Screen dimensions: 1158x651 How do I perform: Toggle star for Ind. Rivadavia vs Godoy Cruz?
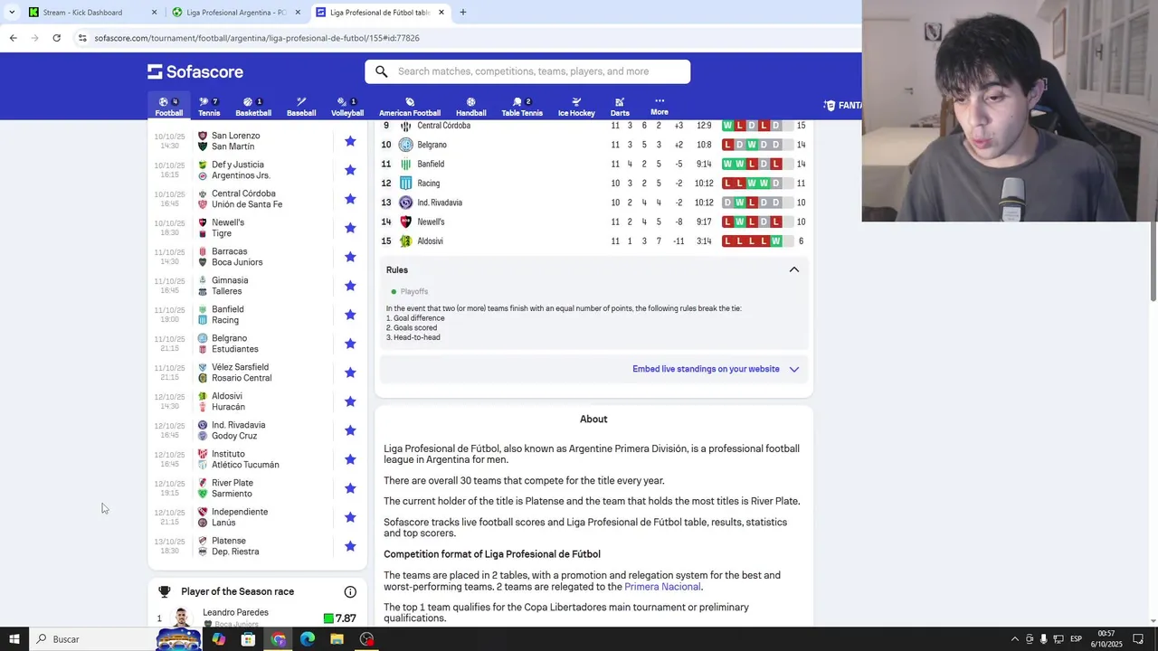(x=350, y=430)
